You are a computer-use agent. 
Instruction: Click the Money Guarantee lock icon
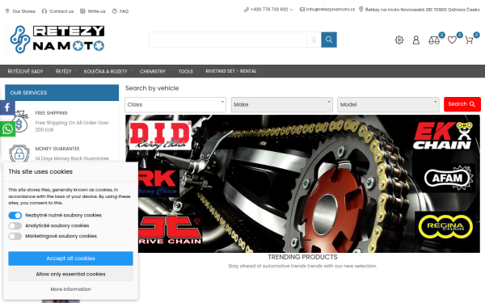pos(19,154)
